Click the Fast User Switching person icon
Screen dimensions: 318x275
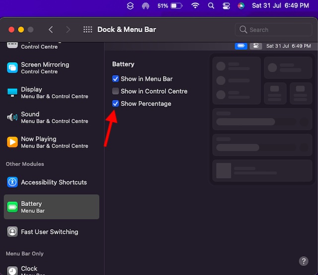pyautogui.click(x=12, y=232)
